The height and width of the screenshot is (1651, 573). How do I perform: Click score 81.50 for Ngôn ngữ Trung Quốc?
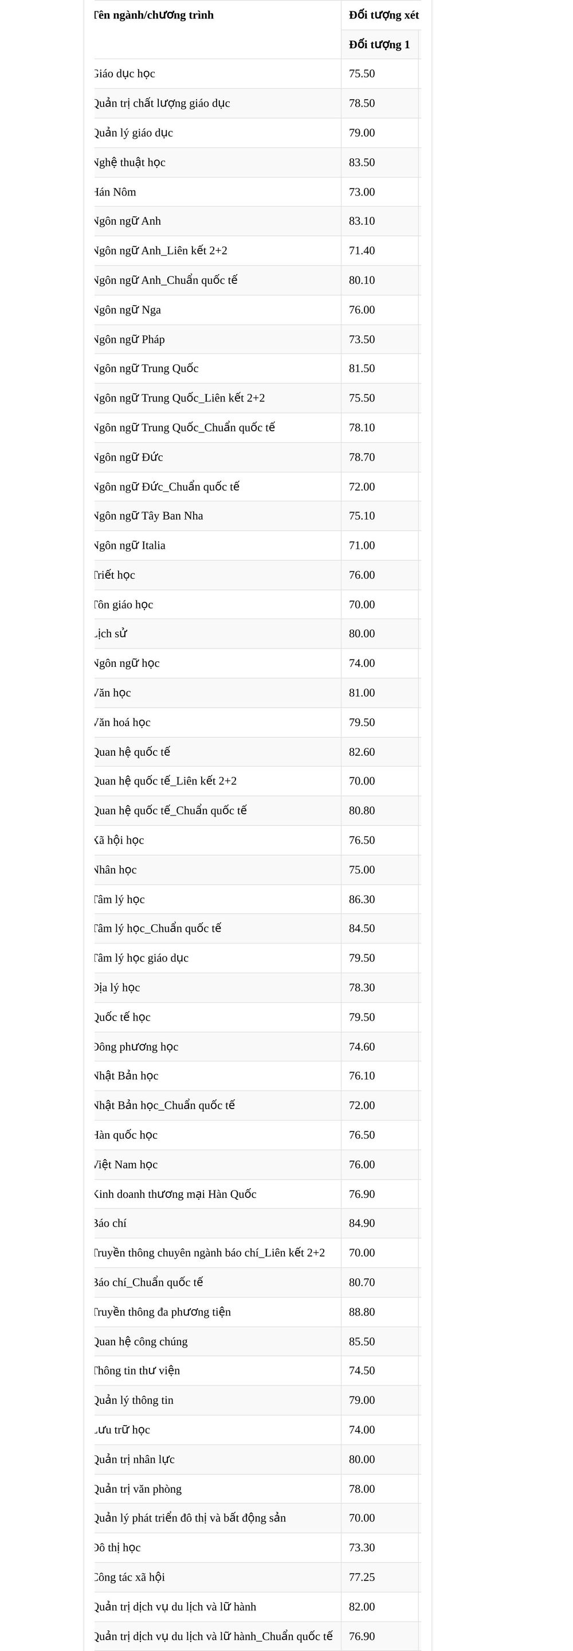tap(362, 369)
